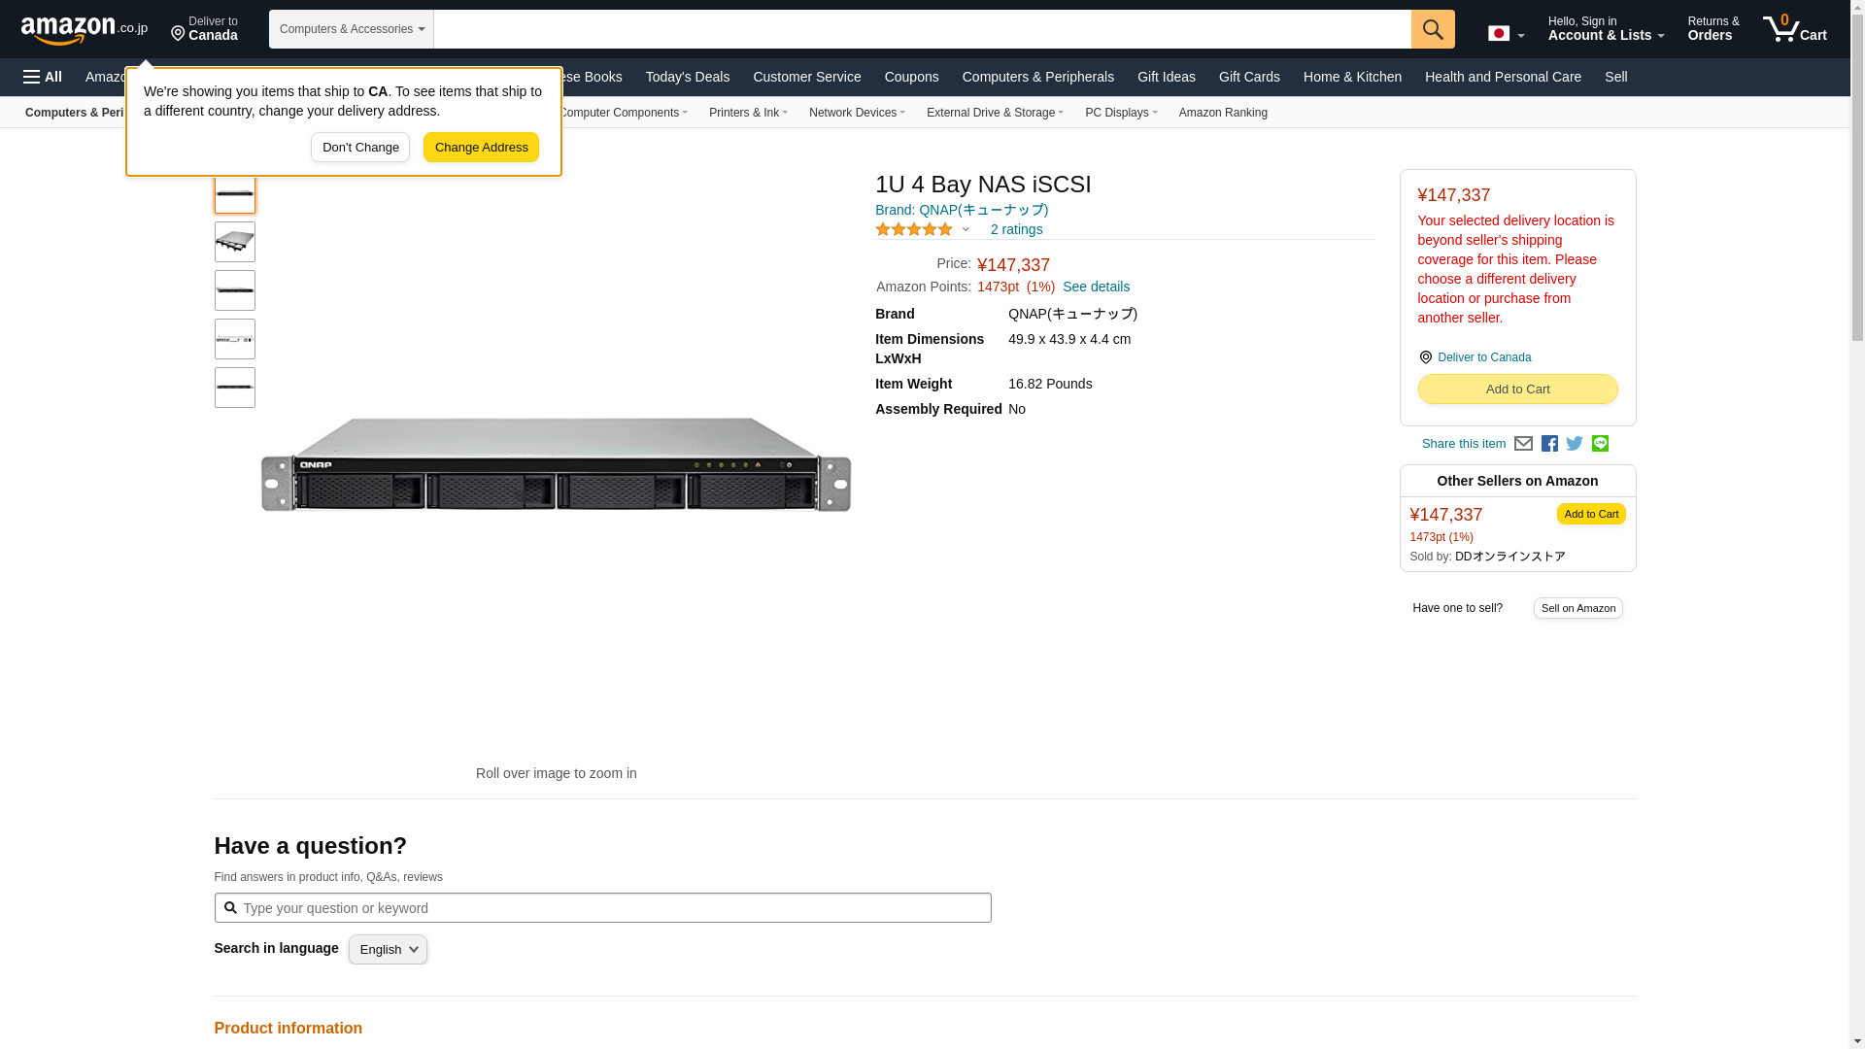The image size is (1865, 1049).
Task: Share this item on Facebook
Action: tap(1549, 444)
